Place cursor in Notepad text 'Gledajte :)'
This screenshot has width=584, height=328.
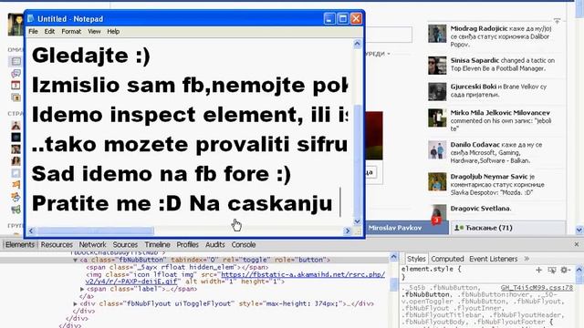(91, 56)
